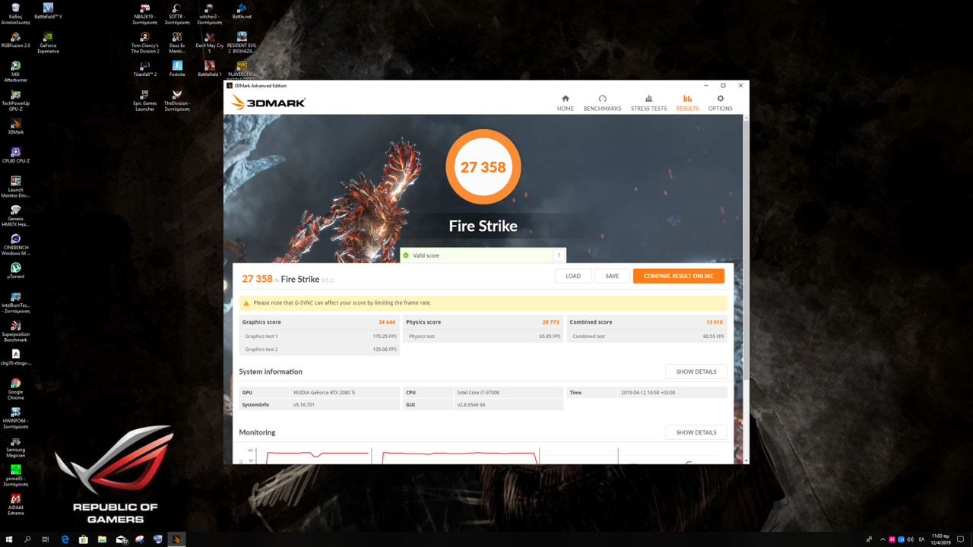
Task: Open prime95 desktop shortcut
Action: click(x=15, y=476)
